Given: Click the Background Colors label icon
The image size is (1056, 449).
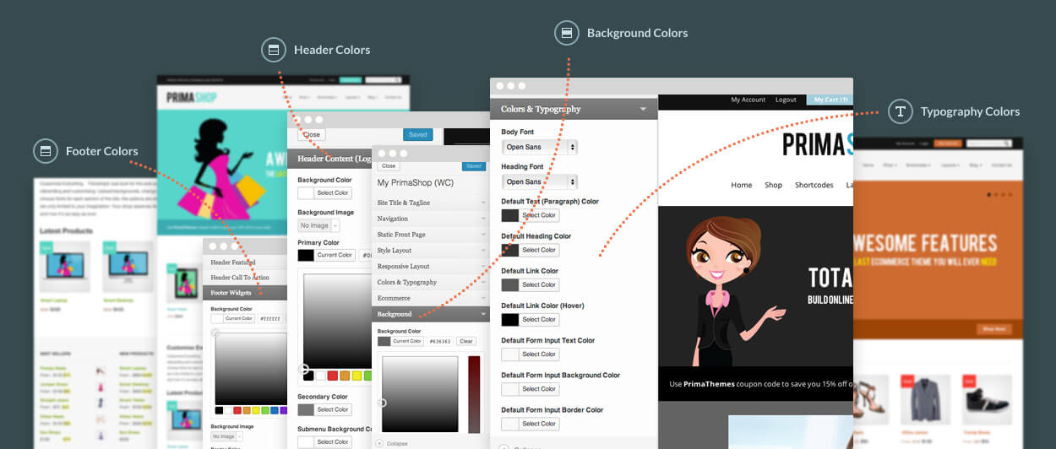Looking at the screenshot, I should [567, 33].
